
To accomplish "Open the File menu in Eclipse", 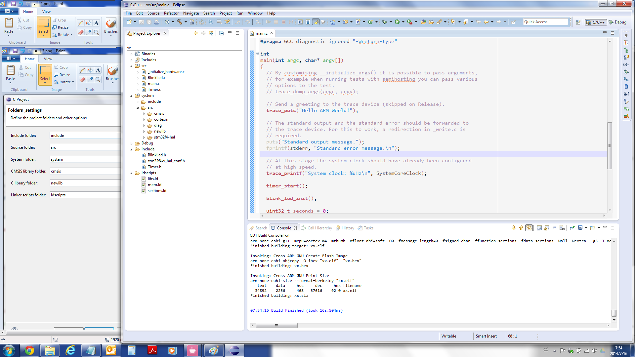I will point(129,13).
